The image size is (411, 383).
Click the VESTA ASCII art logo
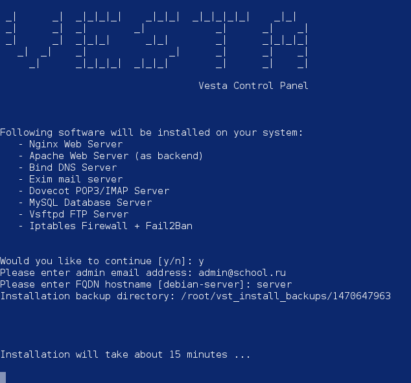(x=156, y=40)
